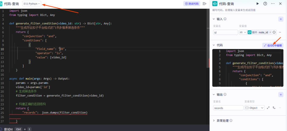Screen dimensions: 287x131
Task: Click the 在IDE中编辑 button
Action: click(273, 46)
